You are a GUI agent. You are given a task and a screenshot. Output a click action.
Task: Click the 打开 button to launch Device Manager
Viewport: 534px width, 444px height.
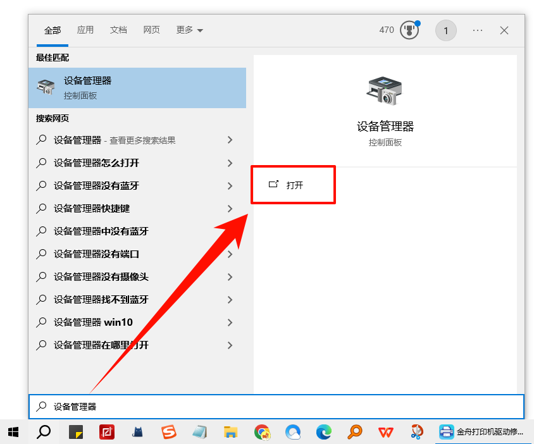tap(292, 184)
